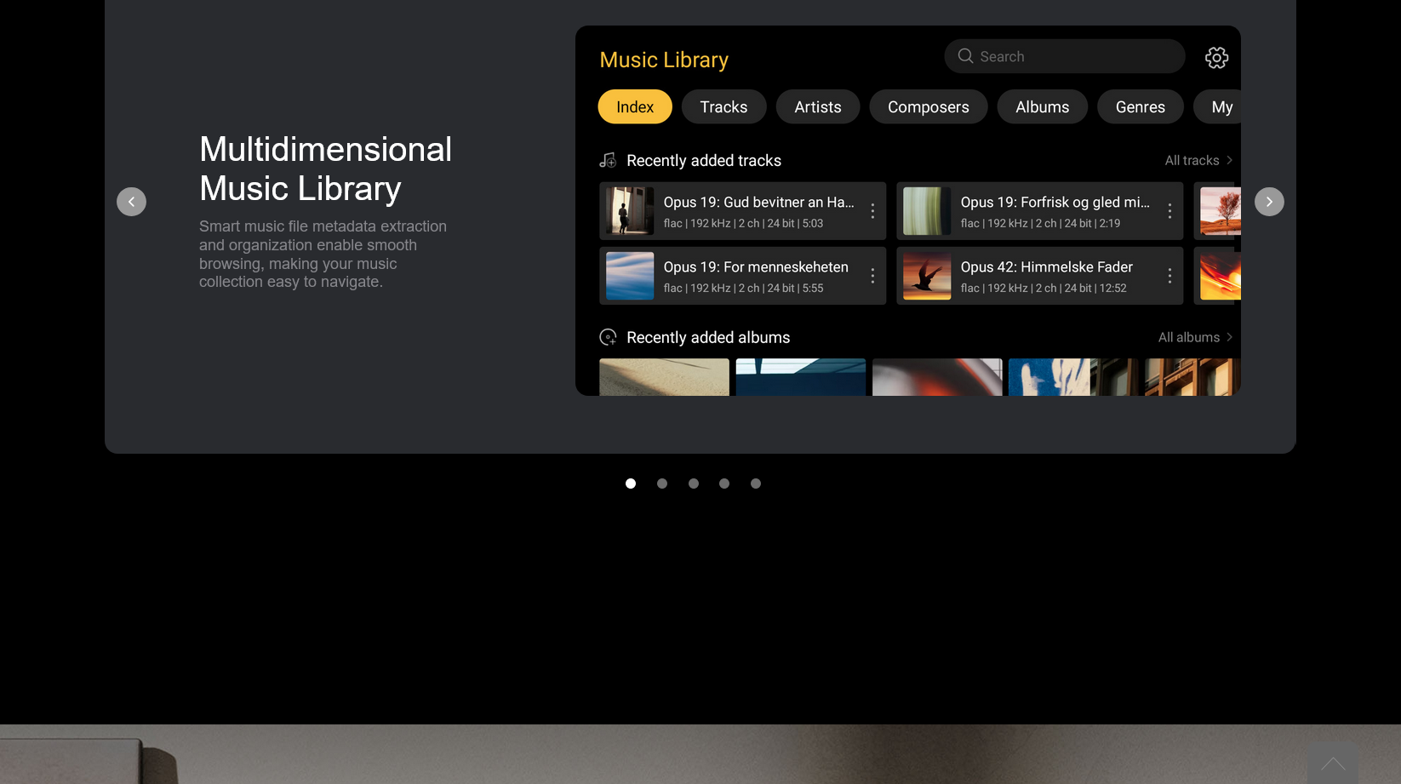
Task: Open options menu for Opus 42: Himmelske Fader
Action: tap(1169, 276)
